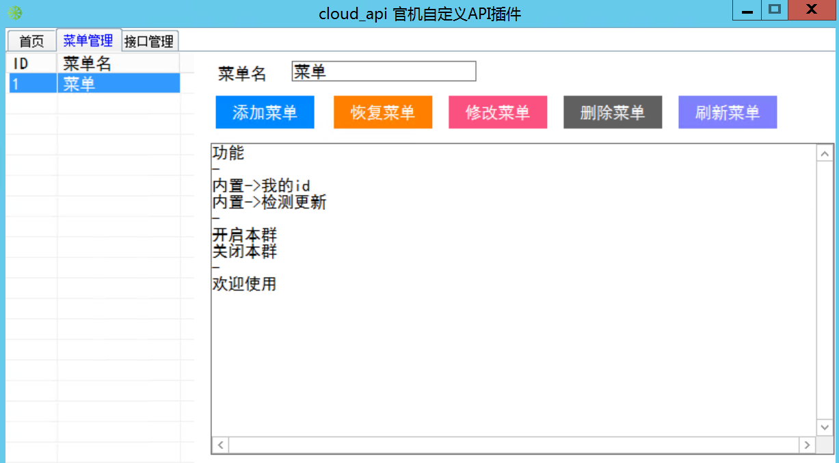Click the blue 添加菜单 button
Viewport: 839px width, 463px height.
coord(265,113)
